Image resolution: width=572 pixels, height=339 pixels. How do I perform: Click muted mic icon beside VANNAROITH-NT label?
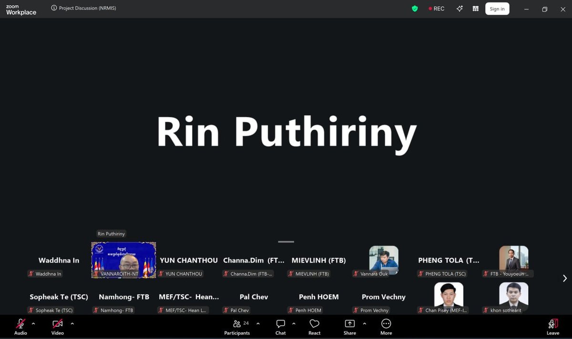(x=96, y=274)
